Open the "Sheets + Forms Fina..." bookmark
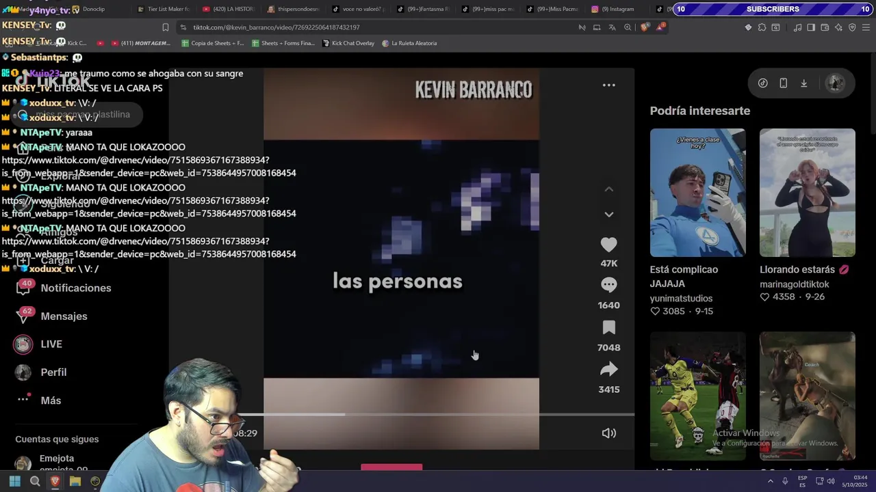This screenshot has width=876, height=492. (283, 43)
